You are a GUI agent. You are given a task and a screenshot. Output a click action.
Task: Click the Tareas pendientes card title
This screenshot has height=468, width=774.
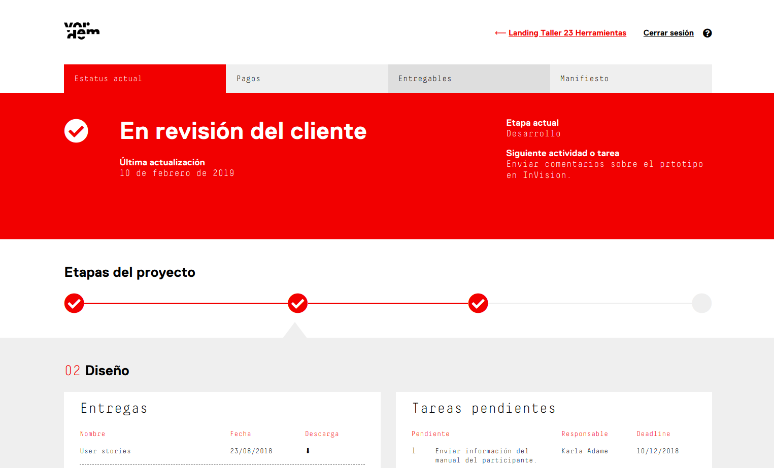tap(484, 409)
